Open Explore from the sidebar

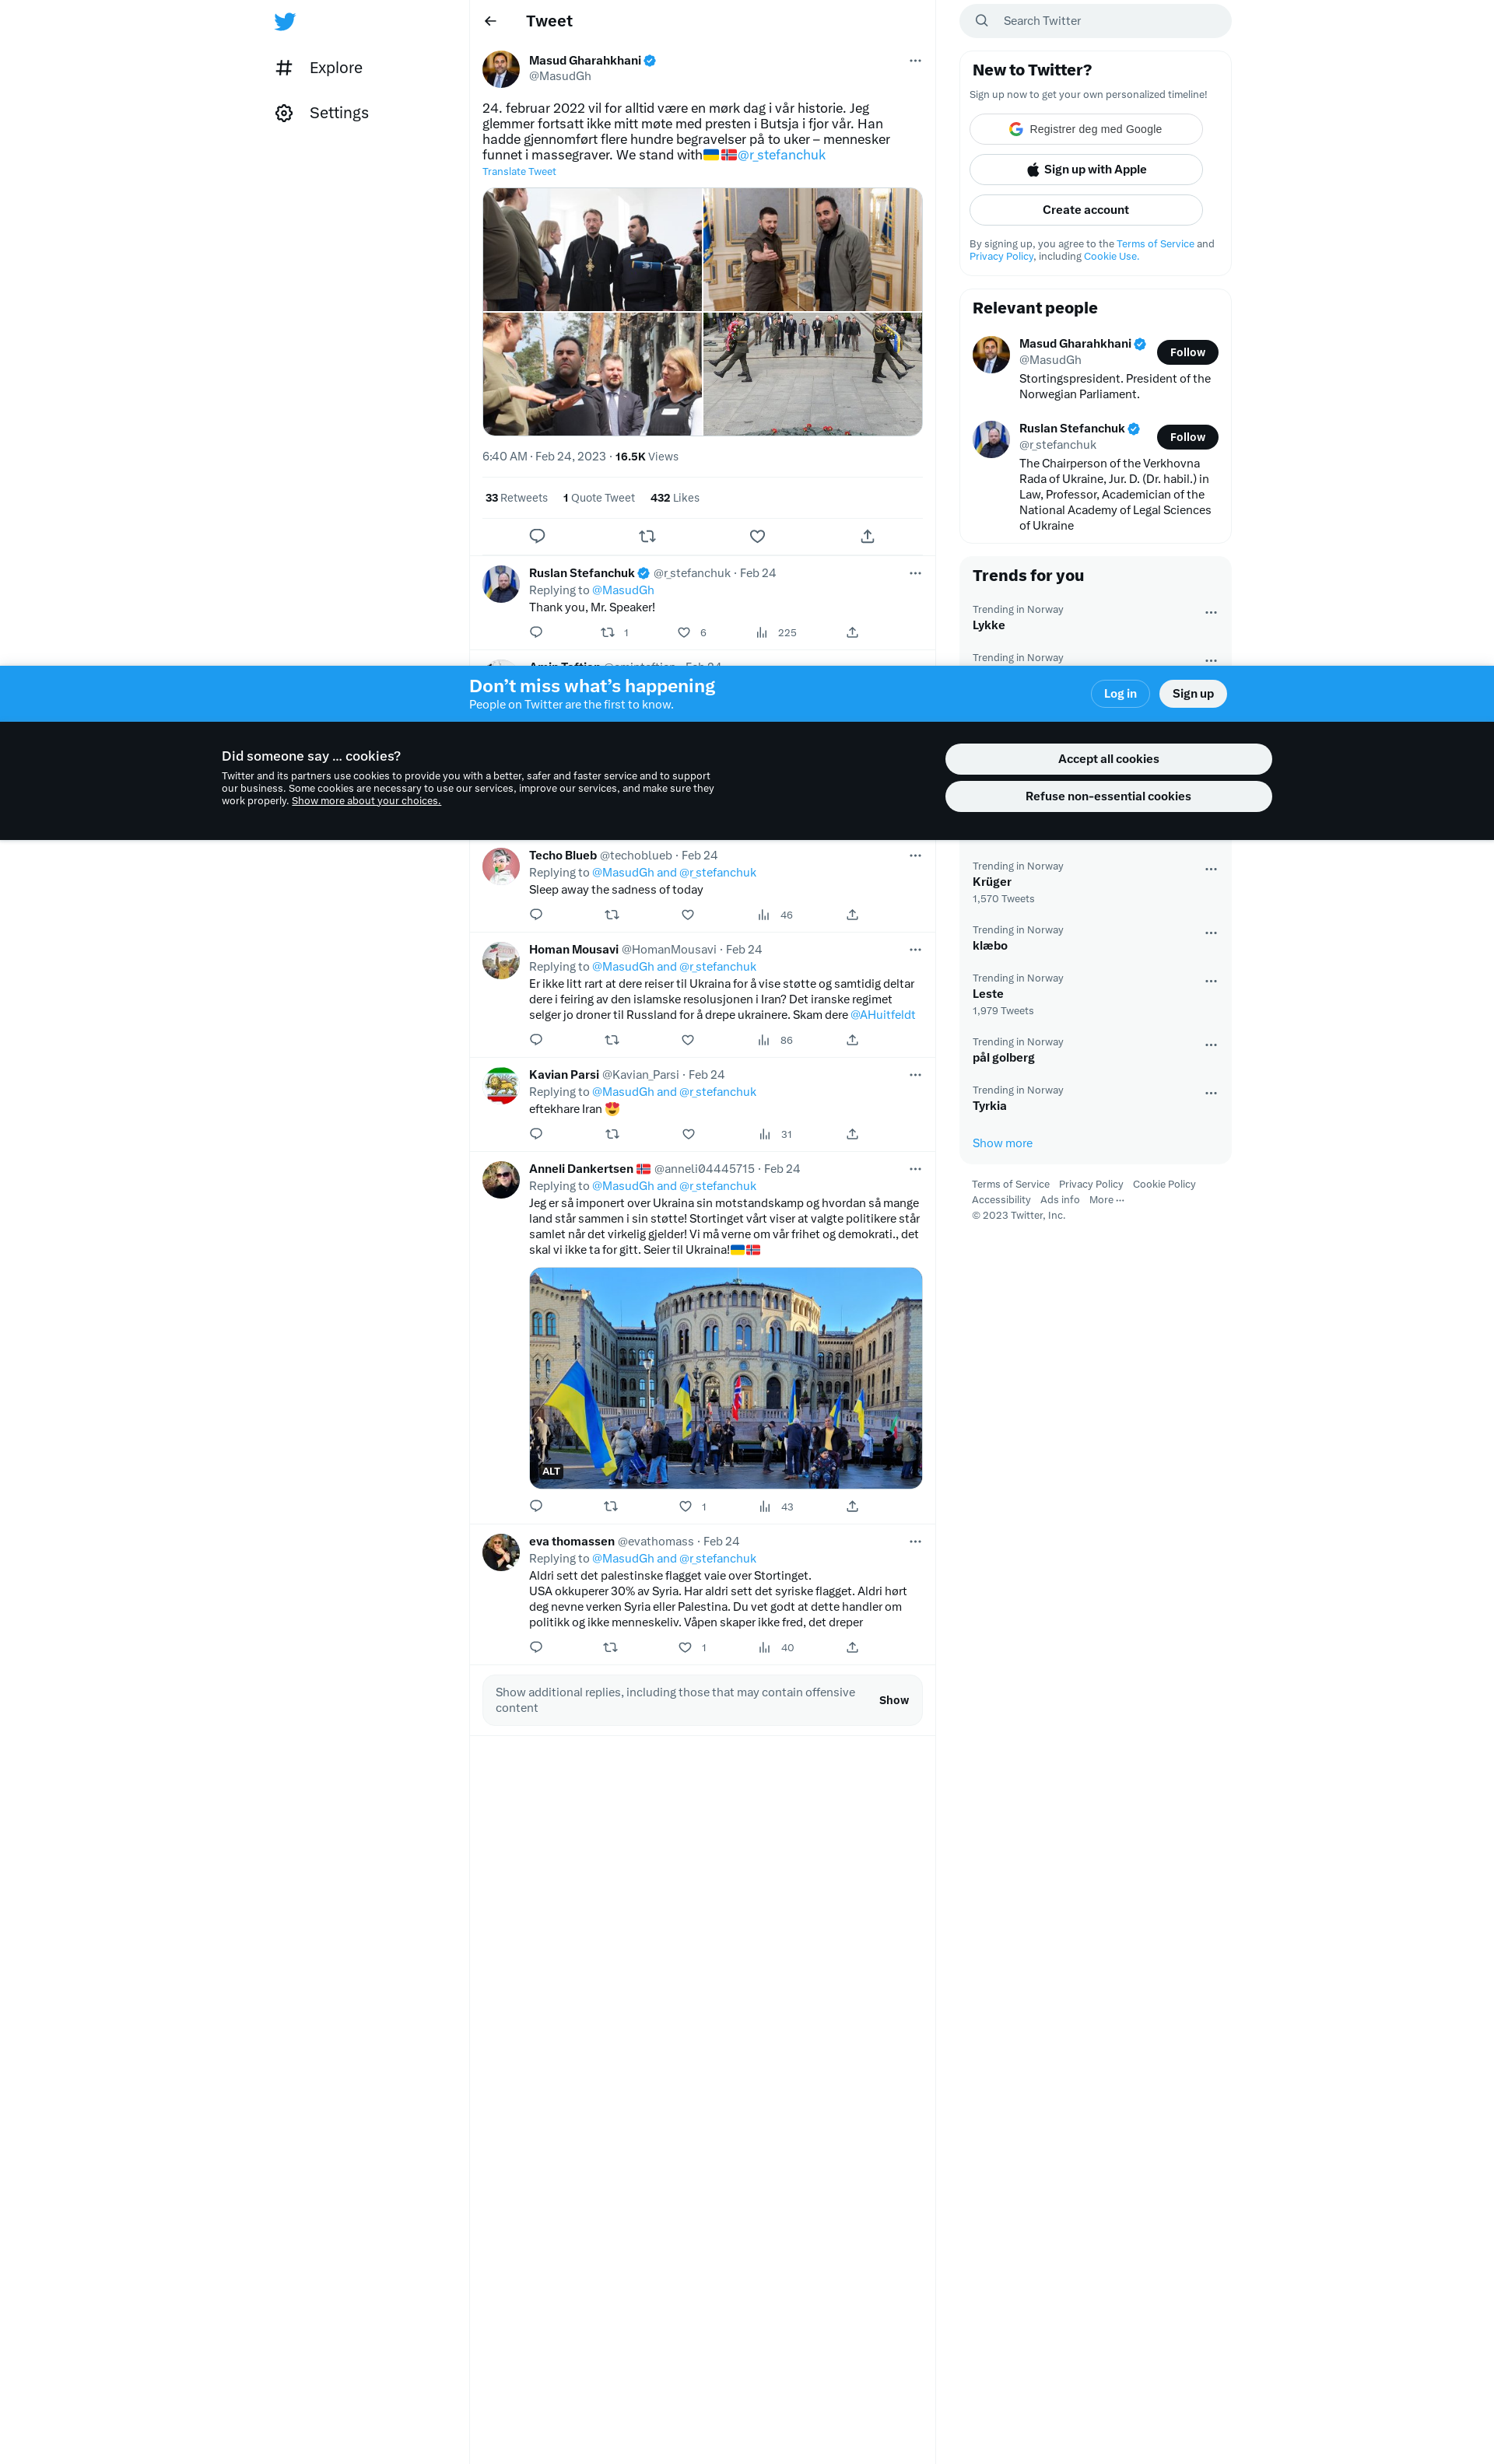click(x=319, y=68)
